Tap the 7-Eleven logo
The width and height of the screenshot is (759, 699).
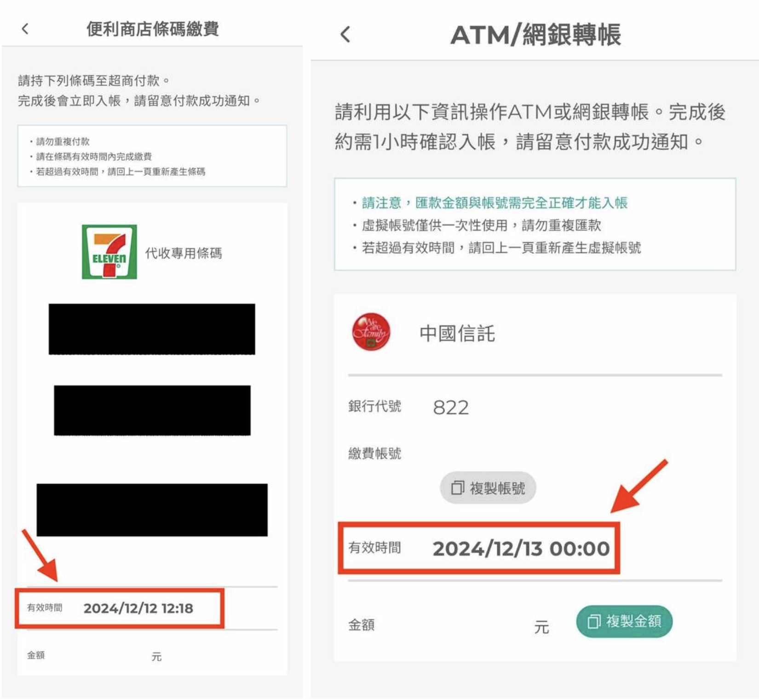coord(109,252)
